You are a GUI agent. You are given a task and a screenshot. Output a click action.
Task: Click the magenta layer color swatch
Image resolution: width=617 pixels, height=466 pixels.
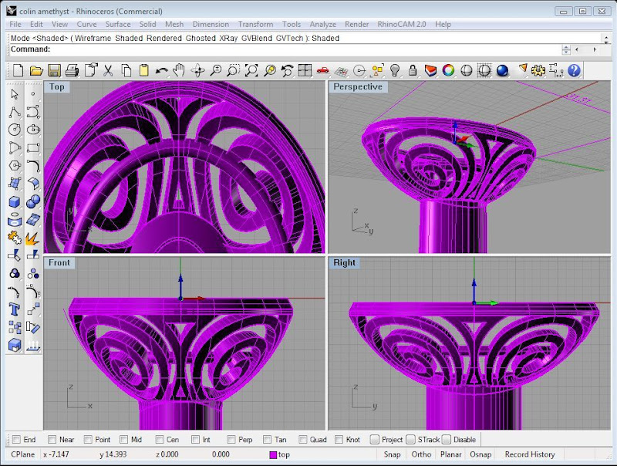pos(273,454)
